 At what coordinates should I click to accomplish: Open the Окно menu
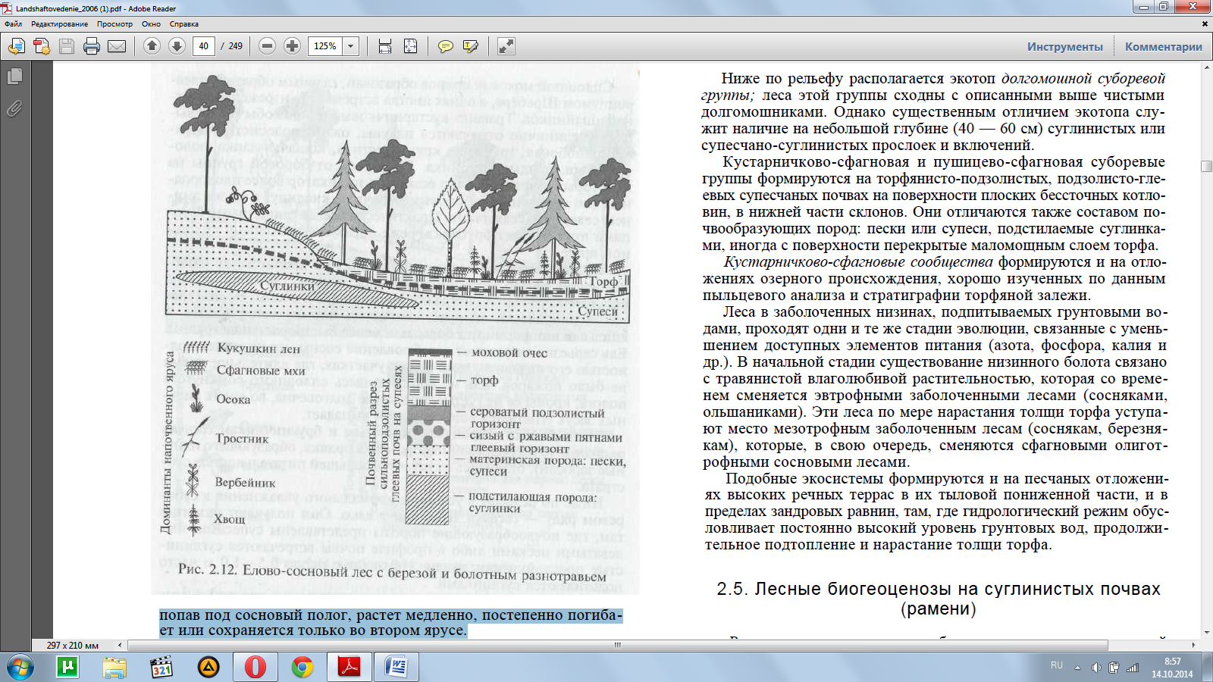[x=151, y=24]
